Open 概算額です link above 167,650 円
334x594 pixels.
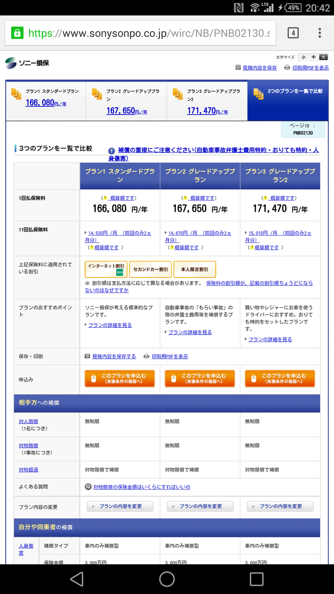point(203,198)
